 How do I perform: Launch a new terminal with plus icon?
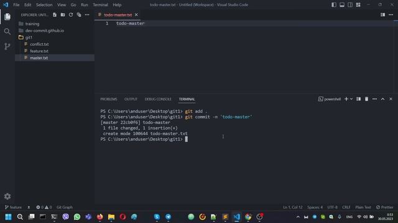click(346, 99)
